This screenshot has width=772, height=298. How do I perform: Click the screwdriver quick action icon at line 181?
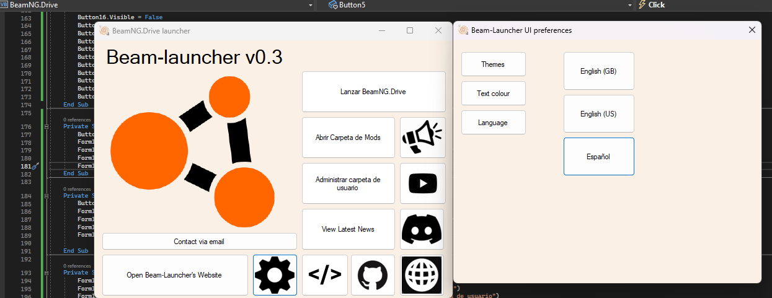[36, 166]
